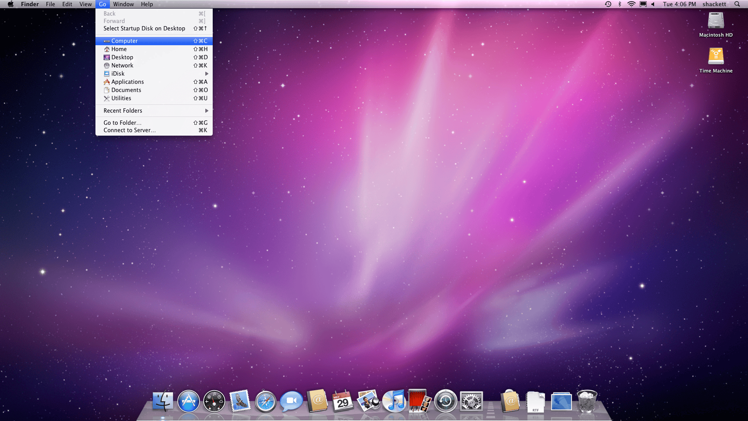Image resolution: width=748 pixels, height=421 pixels.
Task: Launch the App Store from the Dock
Action: pos(189,401)
